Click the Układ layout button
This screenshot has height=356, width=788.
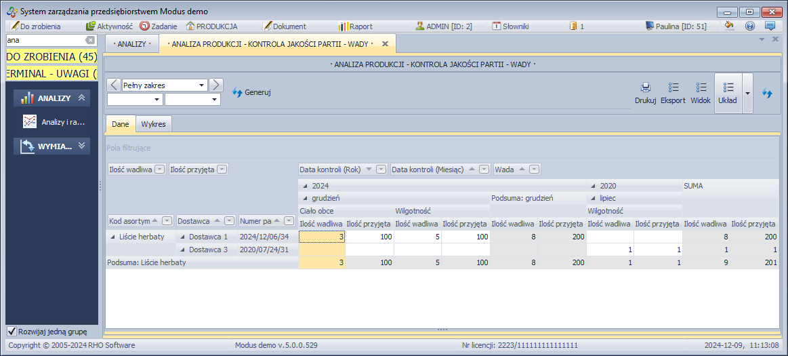(728, 93)
